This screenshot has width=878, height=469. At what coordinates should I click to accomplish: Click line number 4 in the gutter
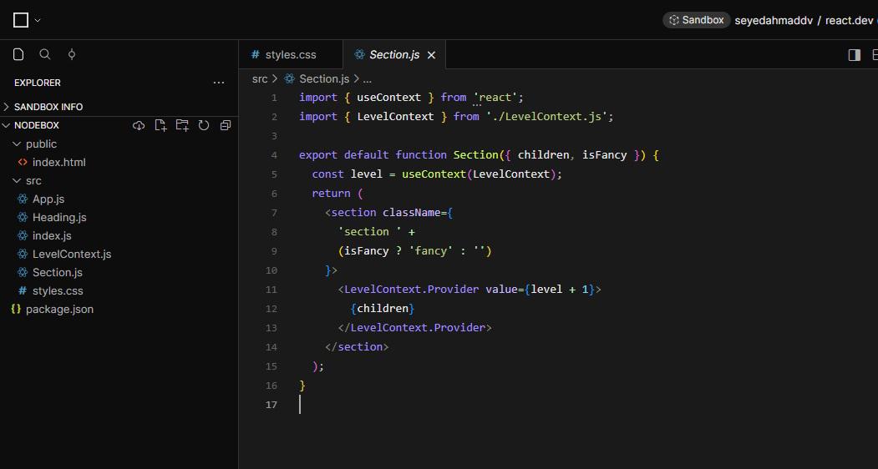tap(274, 155)
